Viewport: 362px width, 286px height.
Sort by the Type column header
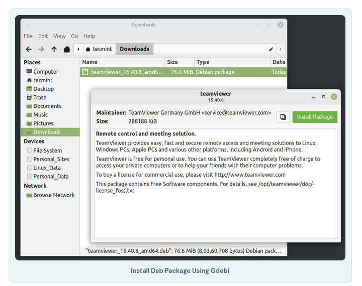click(x=232, y=62)
